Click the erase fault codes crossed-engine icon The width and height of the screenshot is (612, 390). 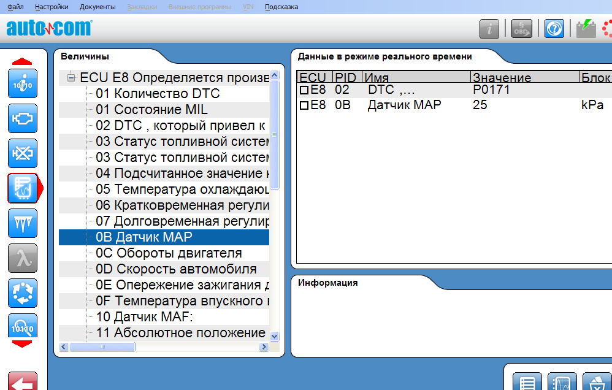click(x=22, y=153)
